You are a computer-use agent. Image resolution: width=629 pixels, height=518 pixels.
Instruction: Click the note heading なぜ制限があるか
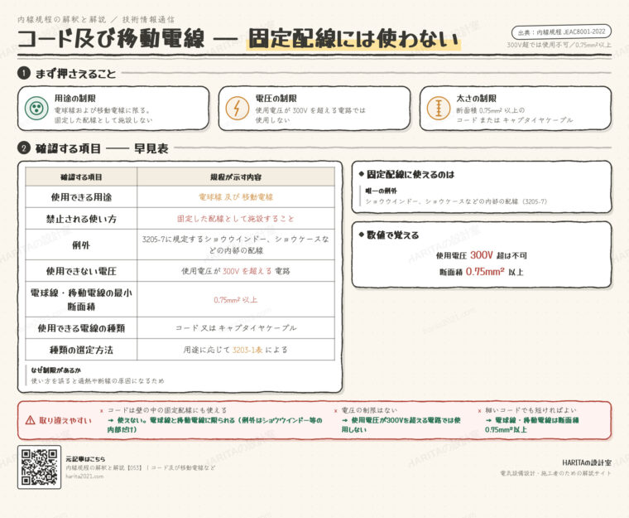click(x=55, y=370)
